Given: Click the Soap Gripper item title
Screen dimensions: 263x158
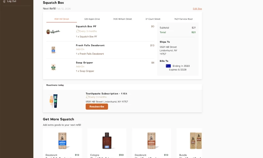Looking at the screenshot, I should click(x=84, y=63).
